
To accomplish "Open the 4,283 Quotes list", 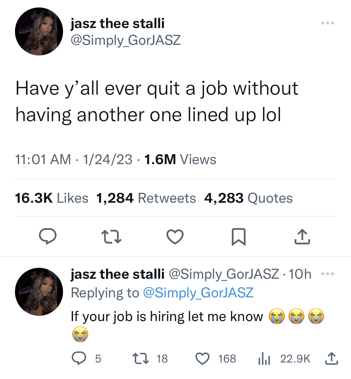I will tap(248, 198).
